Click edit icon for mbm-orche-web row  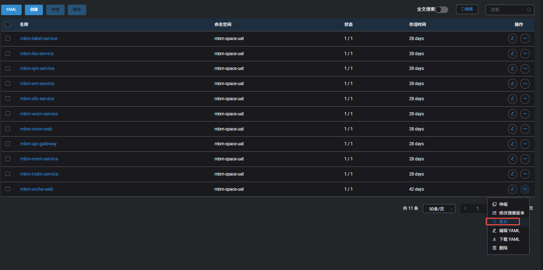512,189
